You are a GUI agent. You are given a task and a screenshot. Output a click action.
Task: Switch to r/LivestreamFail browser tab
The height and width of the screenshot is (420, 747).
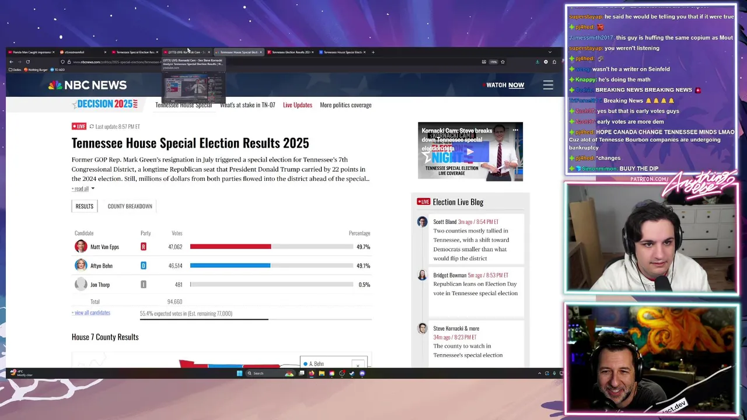(x=82, y=52)
